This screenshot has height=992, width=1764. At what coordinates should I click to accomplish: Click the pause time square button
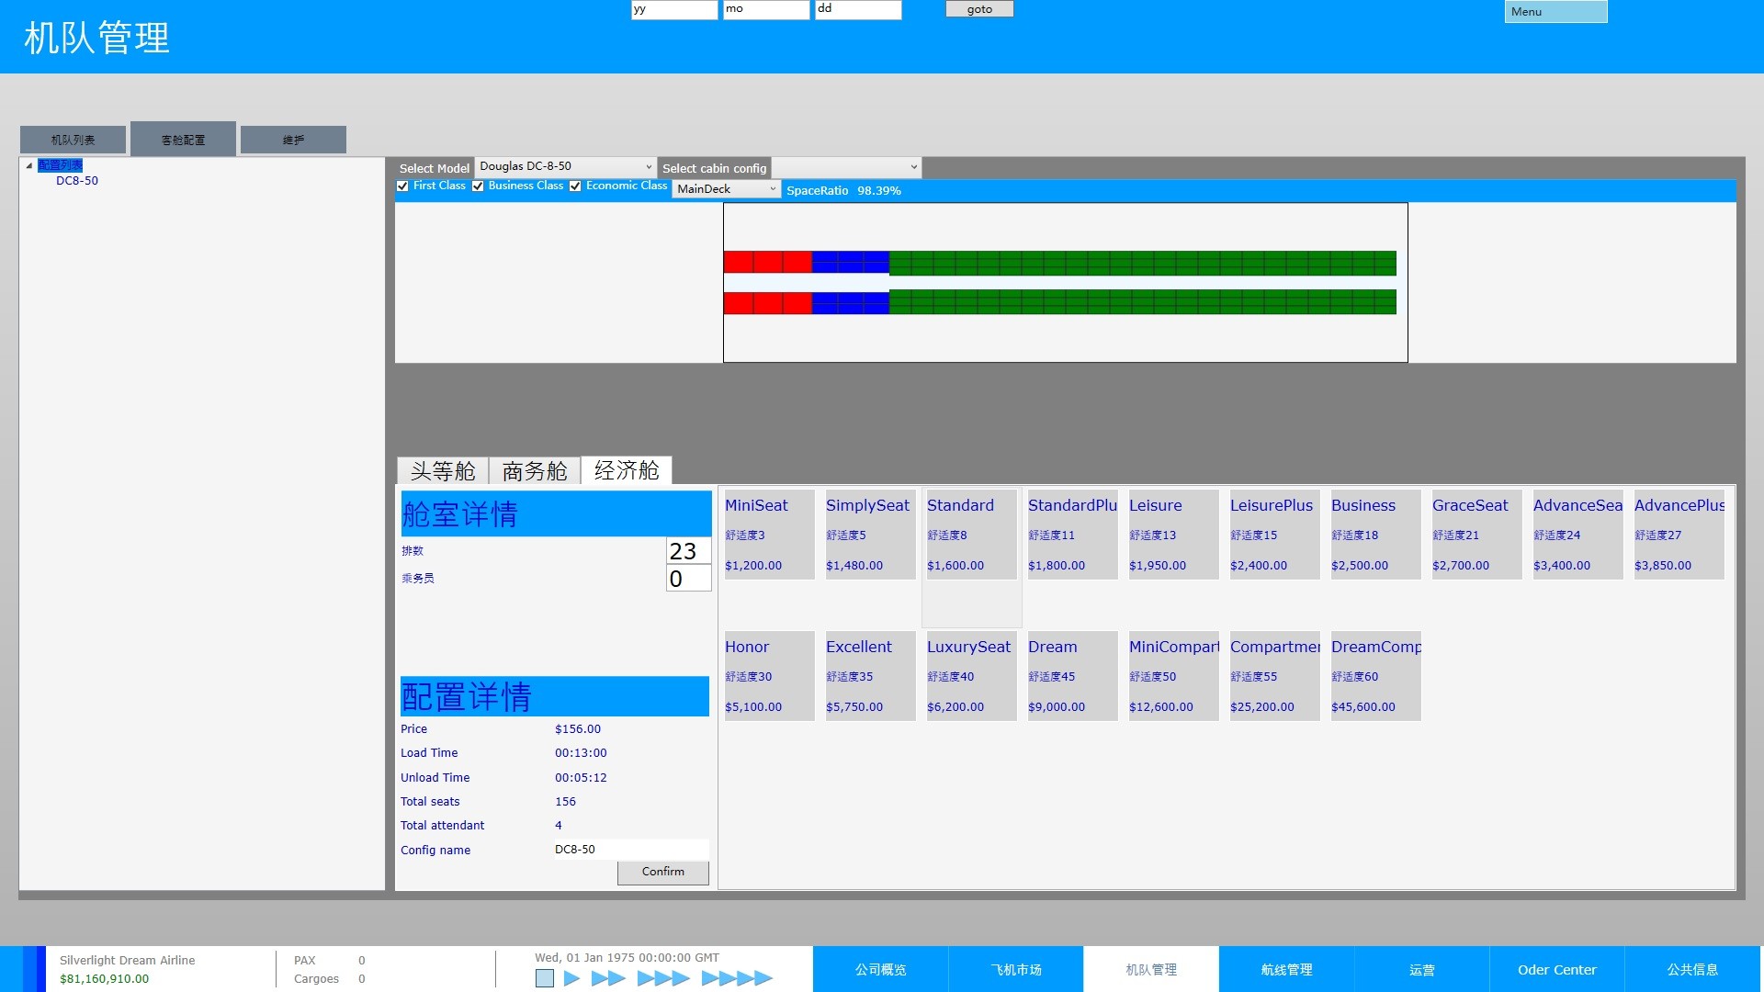click(545, 978)
